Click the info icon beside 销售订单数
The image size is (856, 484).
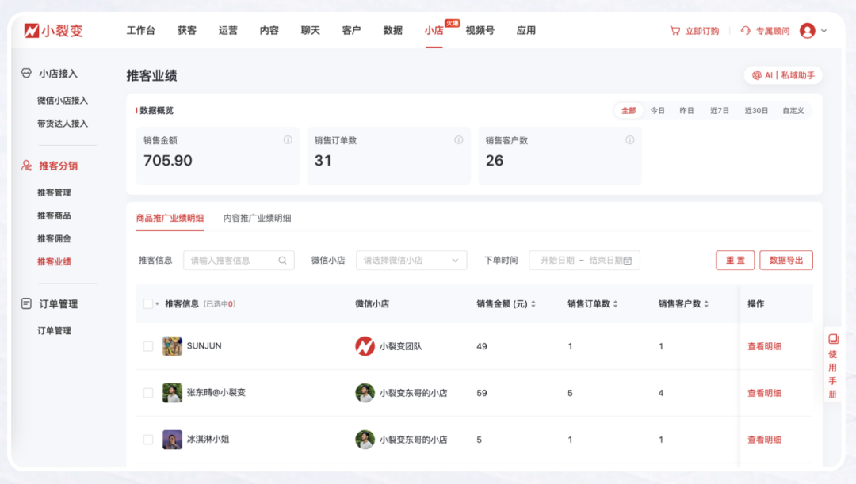(x=458, y=140)
